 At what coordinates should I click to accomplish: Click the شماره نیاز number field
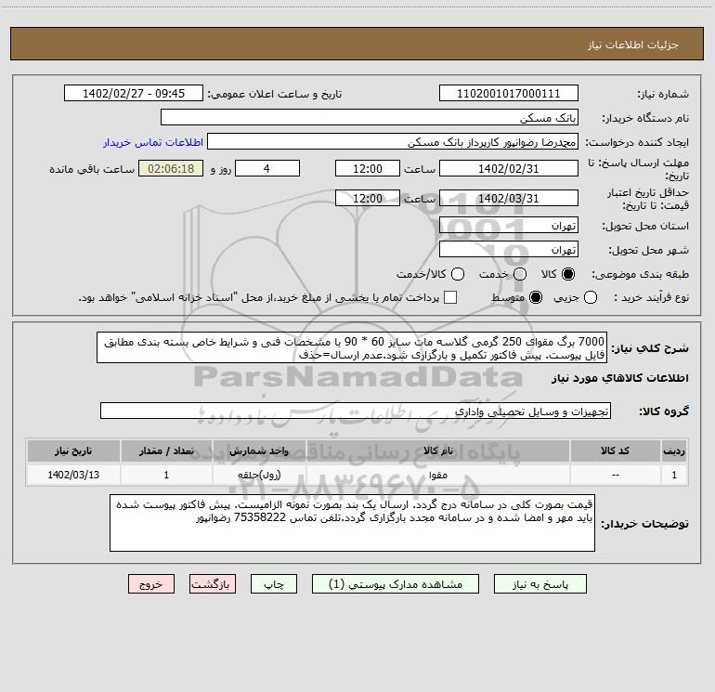(508, 94)
